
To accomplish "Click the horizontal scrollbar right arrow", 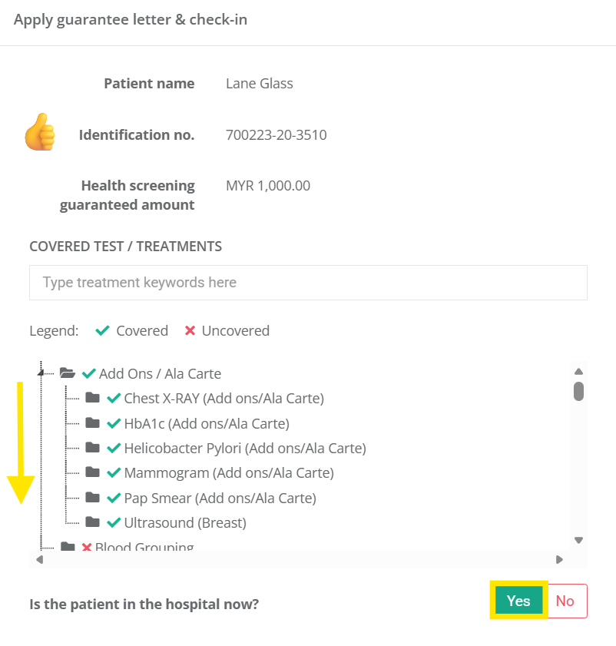I will (x=559, y=559).
